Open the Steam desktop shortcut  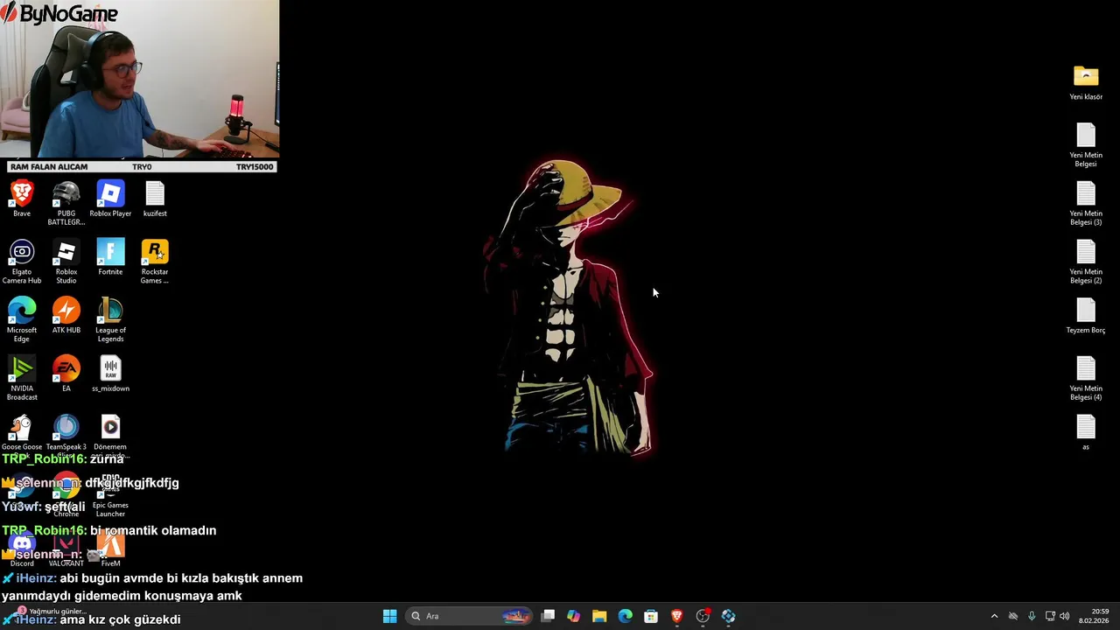click(22, 491)
